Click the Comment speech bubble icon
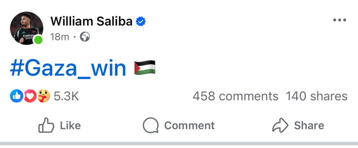The width and height of the screenshot is (358, 148). click(151, 125)
